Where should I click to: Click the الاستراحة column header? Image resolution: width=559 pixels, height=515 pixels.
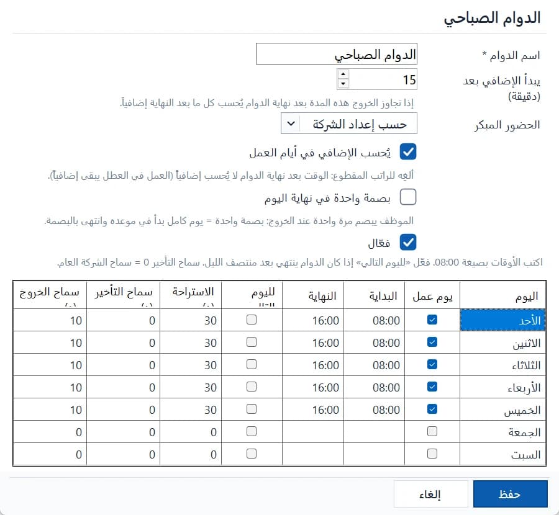(x=191, y=295)
